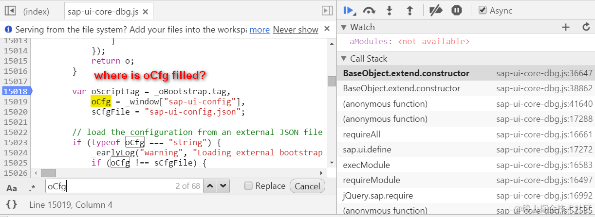Enable the Replace checkbox
The width and height of the screenshot is (595, 217).
[x=248, y=186]
